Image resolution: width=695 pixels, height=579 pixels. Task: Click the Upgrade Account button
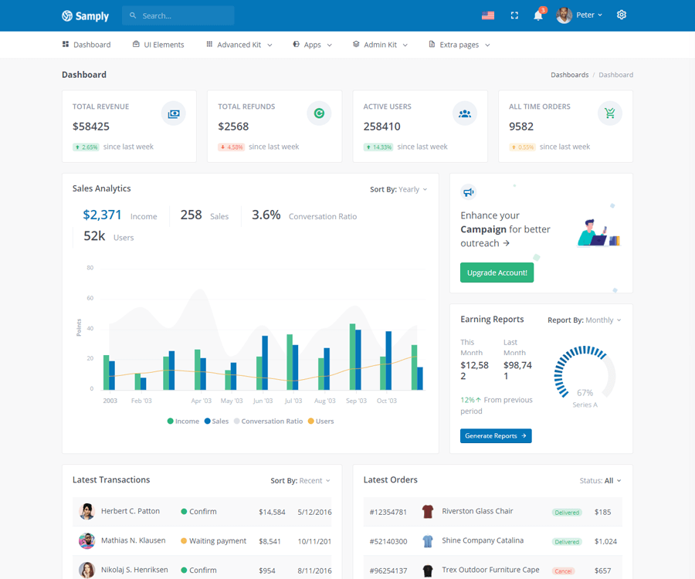(497, 272)
